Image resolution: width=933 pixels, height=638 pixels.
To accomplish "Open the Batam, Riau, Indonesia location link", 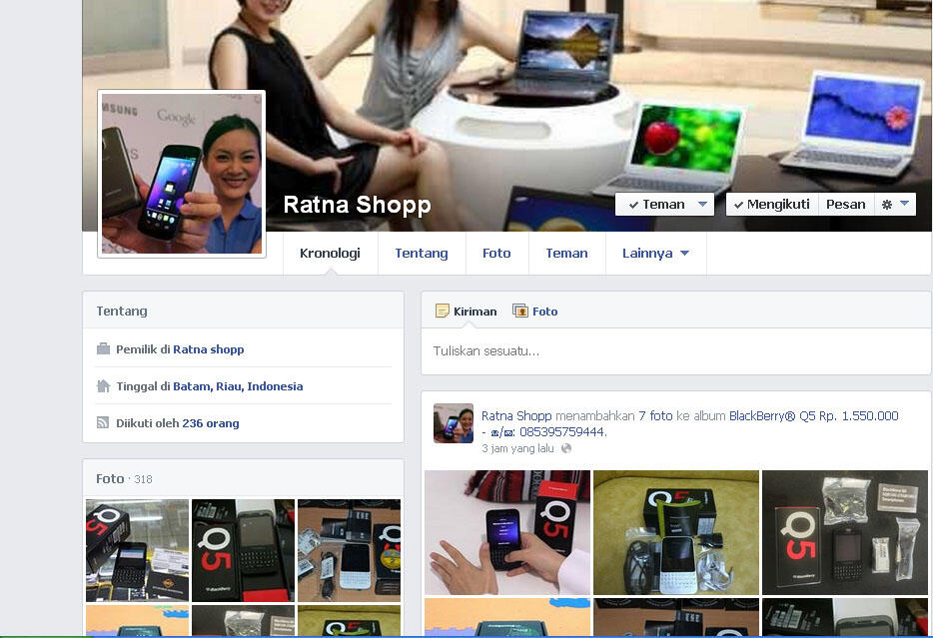I will coord(238,386).
